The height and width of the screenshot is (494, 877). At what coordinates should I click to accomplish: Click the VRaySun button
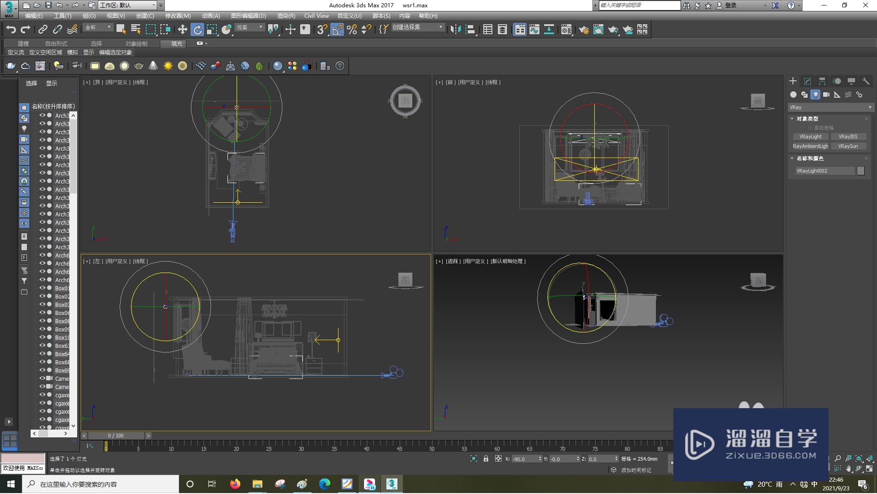coord(848,146)
